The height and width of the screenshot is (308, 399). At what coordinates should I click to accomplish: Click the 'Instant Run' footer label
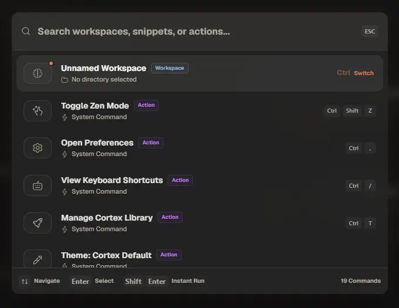[188, 281]
